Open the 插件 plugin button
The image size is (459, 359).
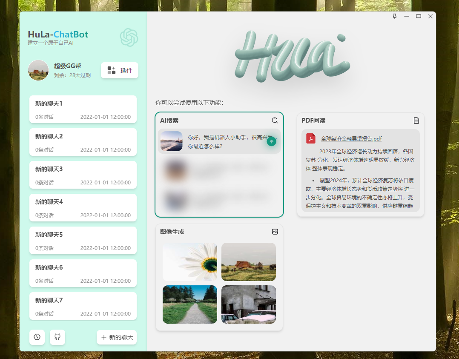[119, 70]
